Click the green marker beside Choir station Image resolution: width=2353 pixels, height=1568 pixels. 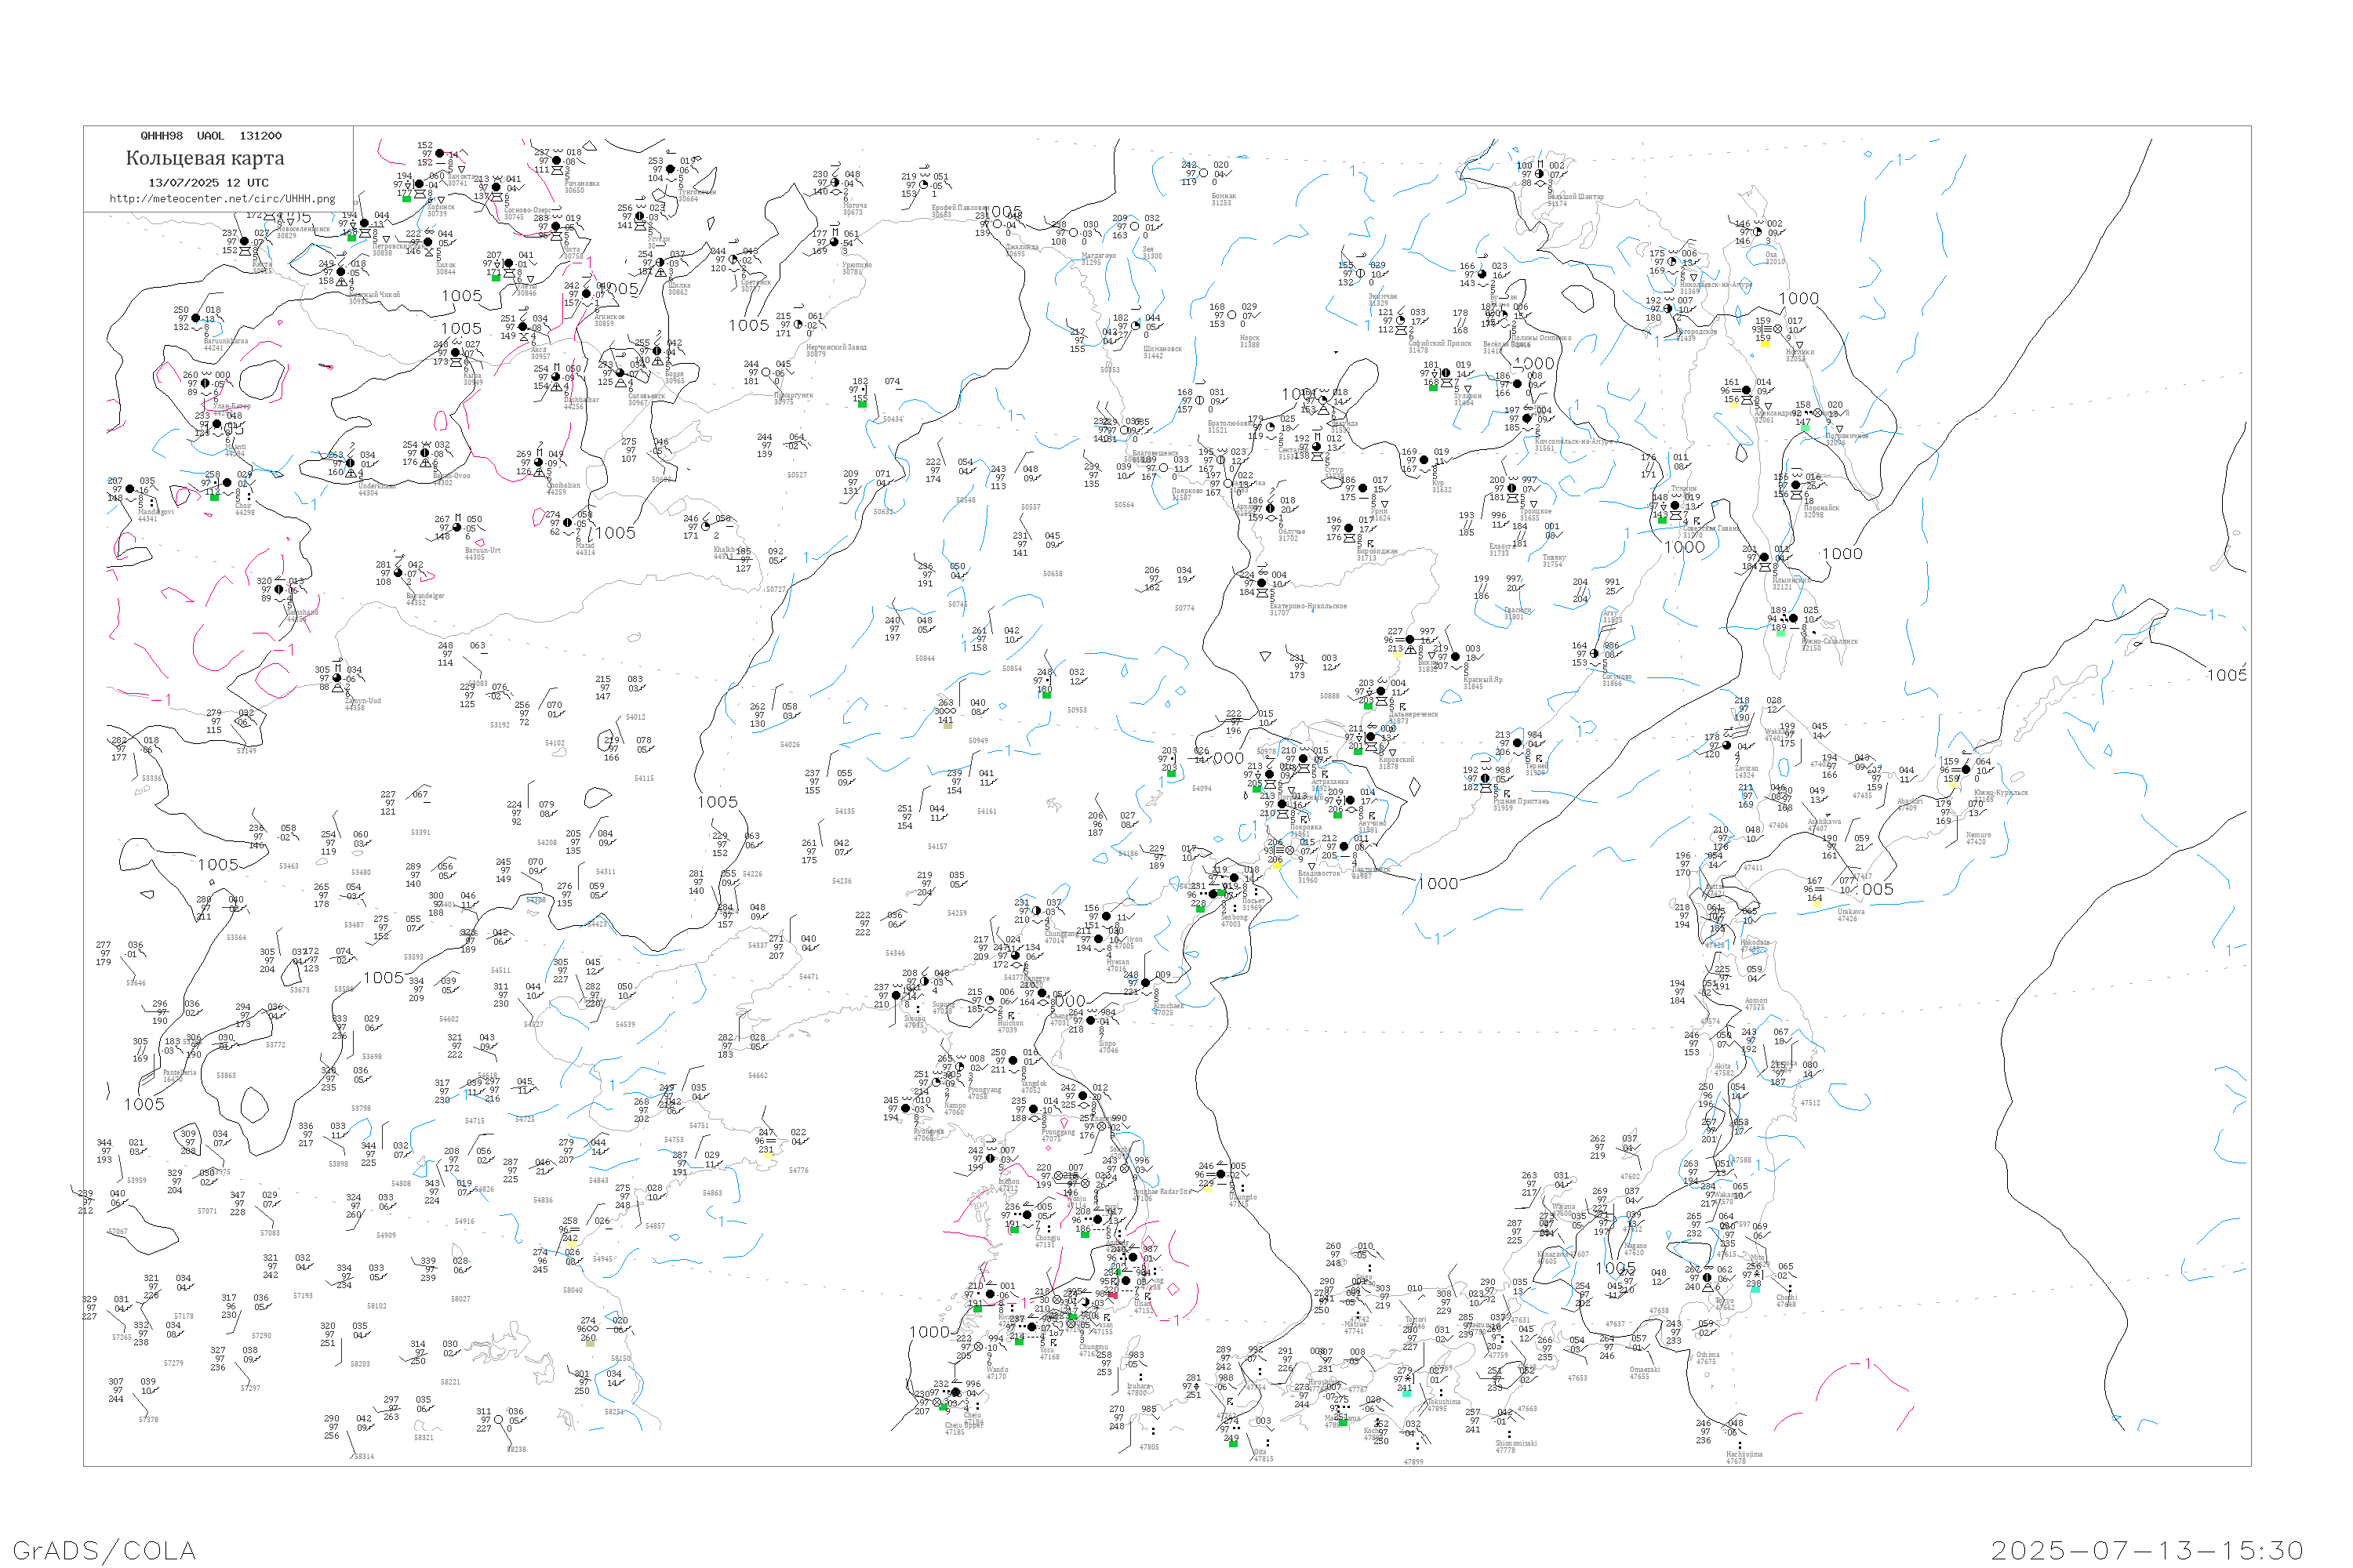214,496
